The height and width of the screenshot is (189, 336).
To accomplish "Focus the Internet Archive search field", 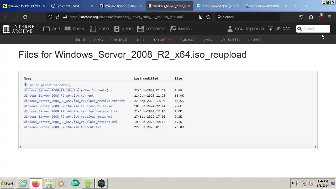I will click(313, 29).
